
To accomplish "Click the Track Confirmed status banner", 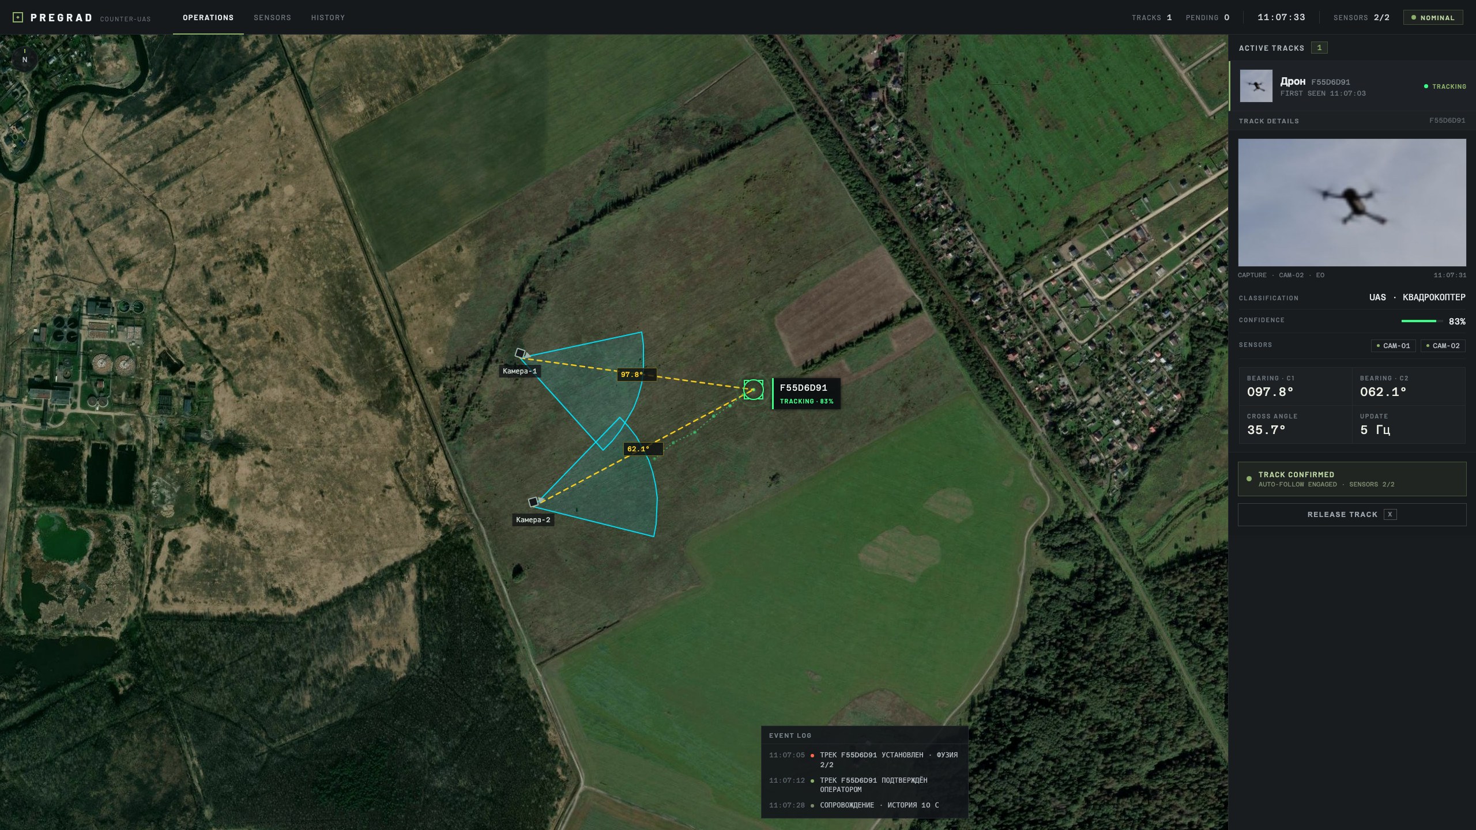I will point(1351,479).
